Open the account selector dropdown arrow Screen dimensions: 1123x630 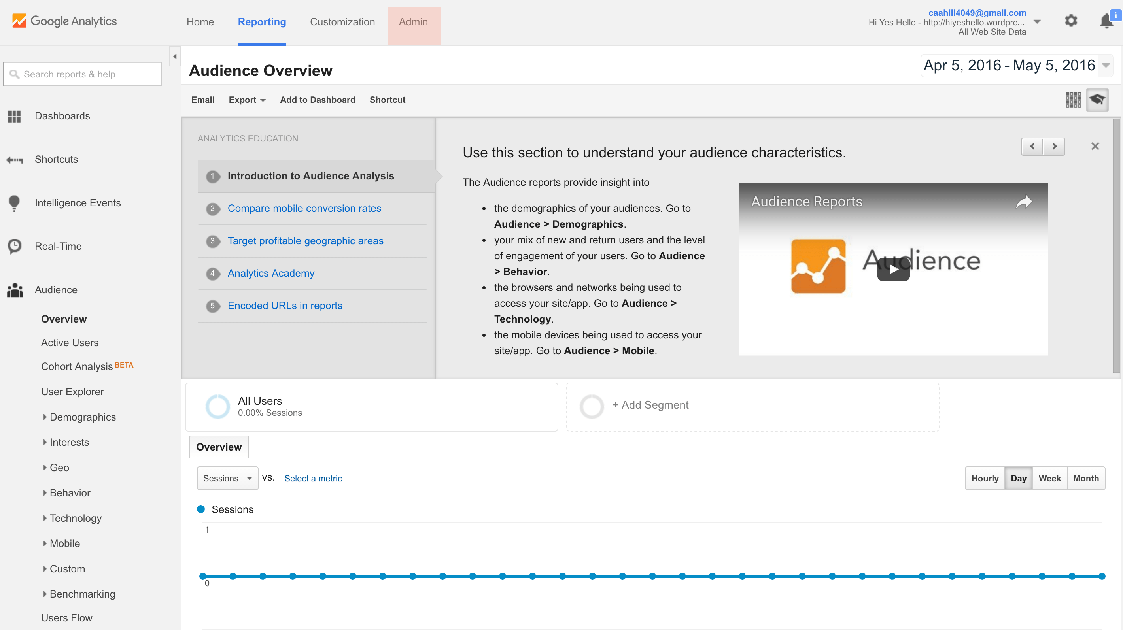(x=1037, y=22)
